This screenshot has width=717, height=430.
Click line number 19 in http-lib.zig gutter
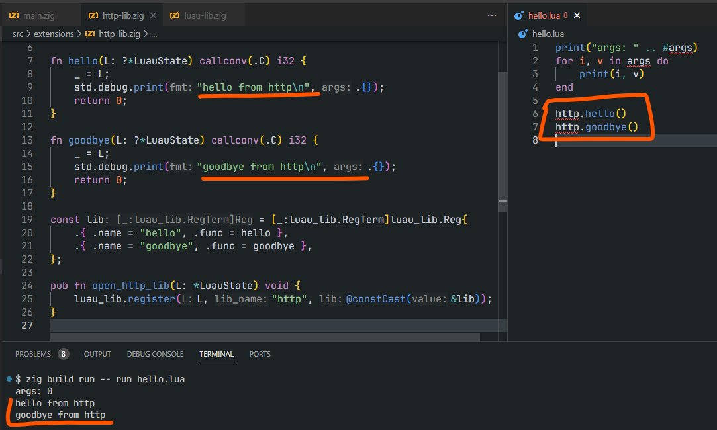pos(27,220)
